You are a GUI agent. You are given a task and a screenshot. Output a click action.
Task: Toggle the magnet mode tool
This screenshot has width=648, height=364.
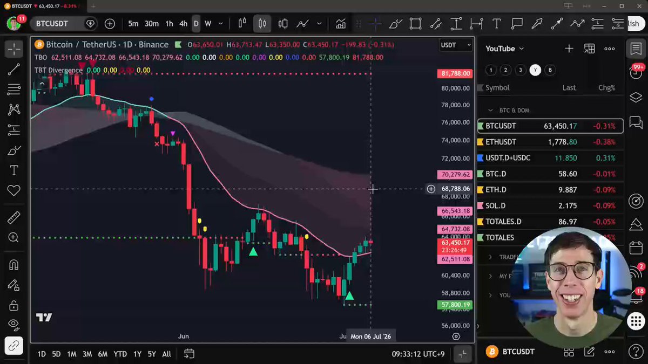coord(13,265)
